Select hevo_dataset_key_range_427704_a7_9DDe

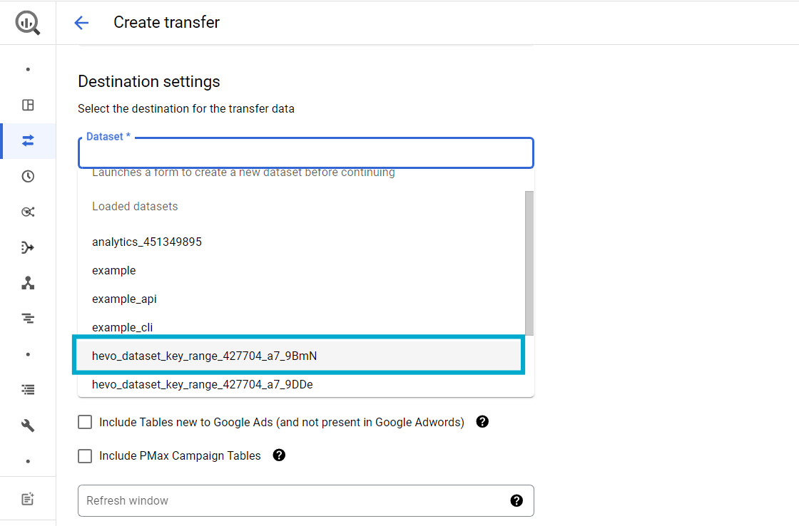[301, 384]
